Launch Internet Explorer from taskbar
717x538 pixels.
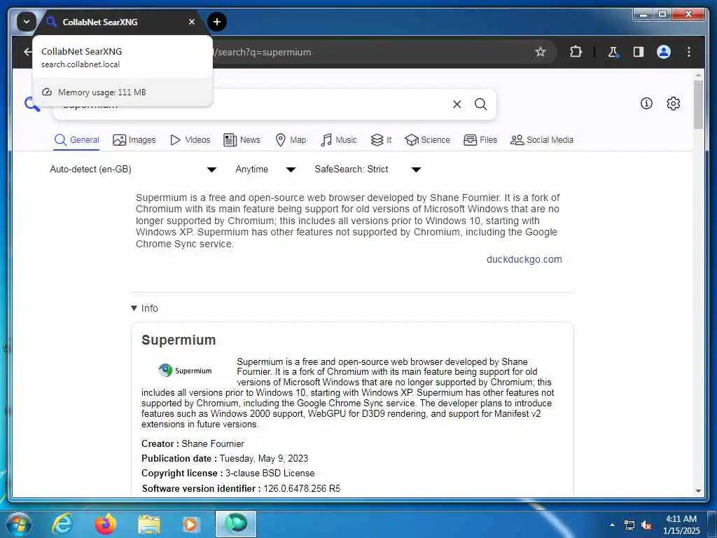[x=62, y=524]
